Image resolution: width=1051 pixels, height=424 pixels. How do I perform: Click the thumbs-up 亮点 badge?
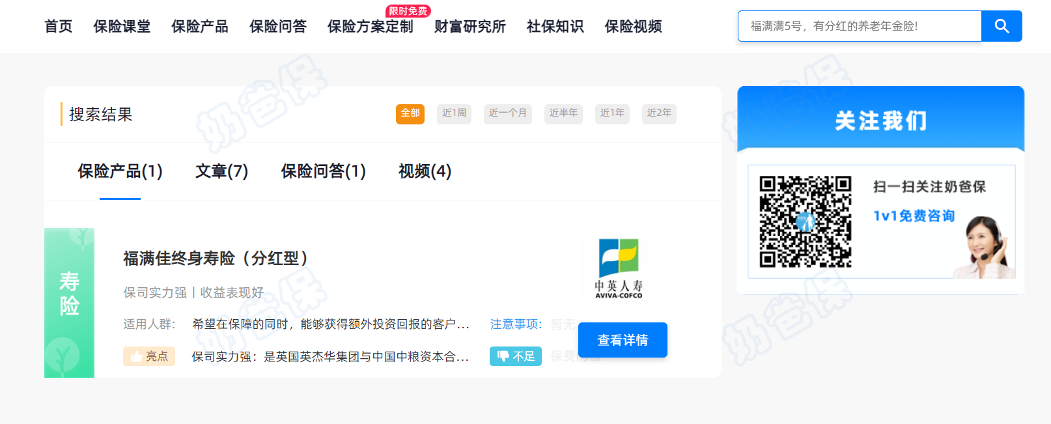pyautogui.click(x=149, y=356)
